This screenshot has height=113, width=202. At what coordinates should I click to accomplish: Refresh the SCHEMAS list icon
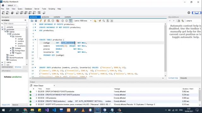click(25, 20)
